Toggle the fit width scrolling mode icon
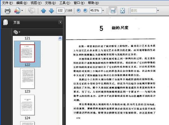 tap(113, 10)
